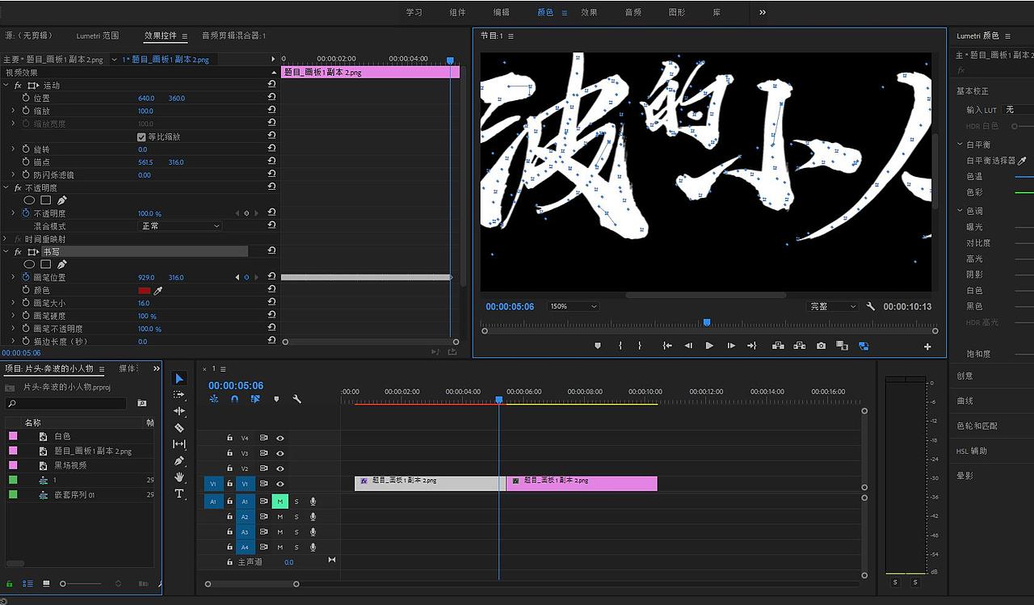The height and width of the screenshot is (605, 1034).
Task: Toggle track lock for V2
Action: [x=229, y=468]
